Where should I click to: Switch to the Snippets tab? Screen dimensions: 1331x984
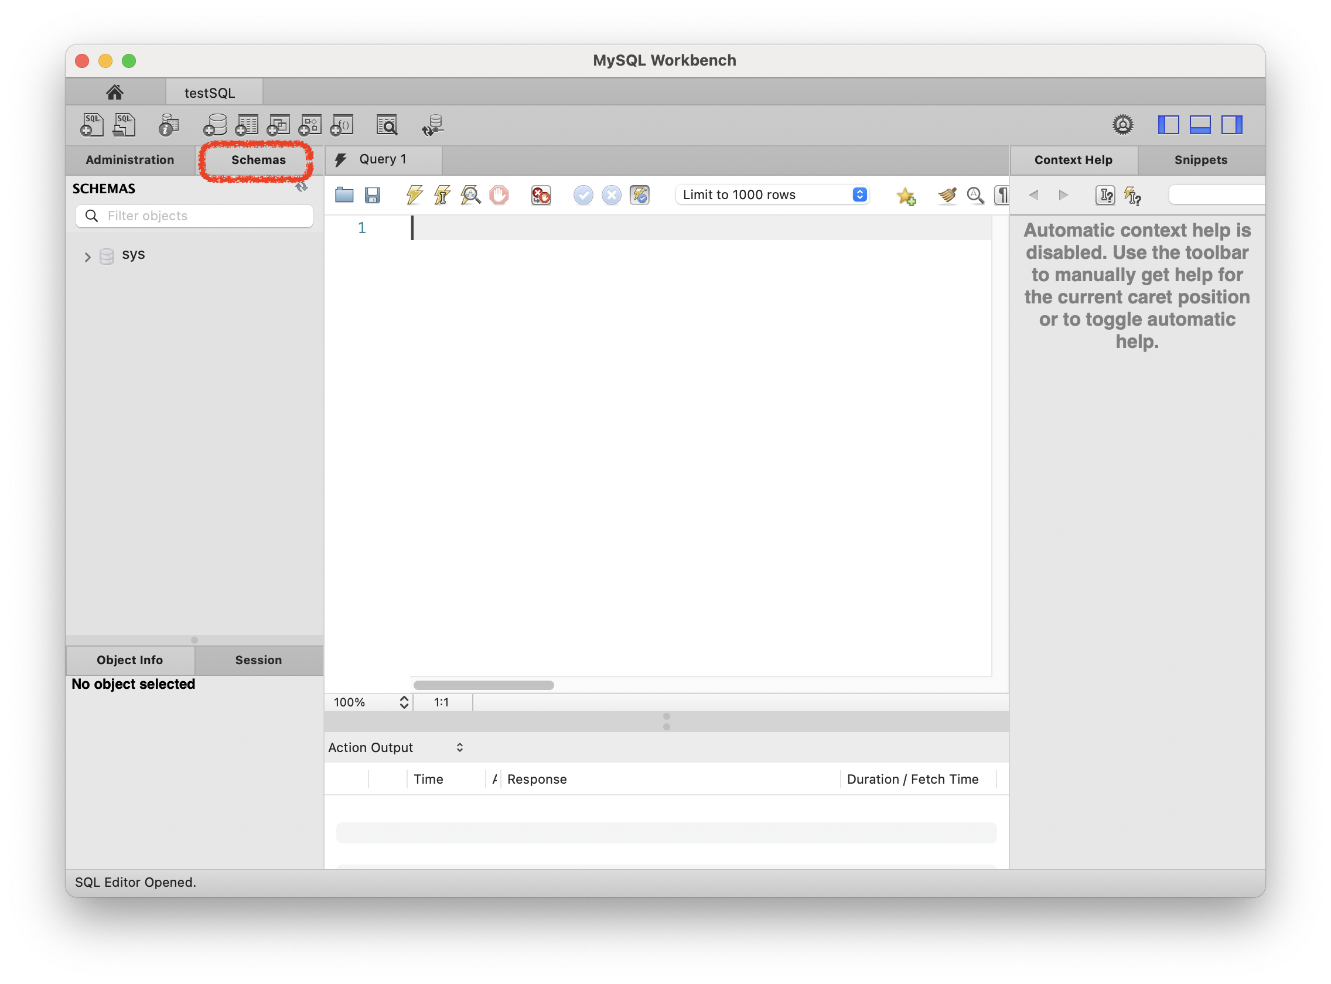(x=1200, y=160)
